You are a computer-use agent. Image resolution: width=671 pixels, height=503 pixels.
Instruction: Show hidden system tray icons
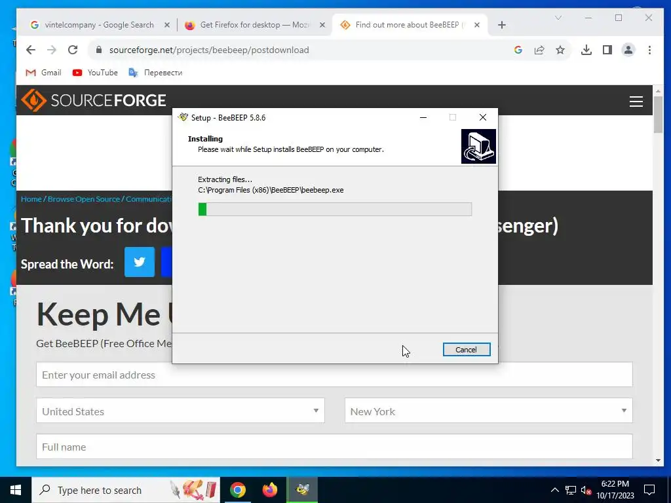(554, 490)
